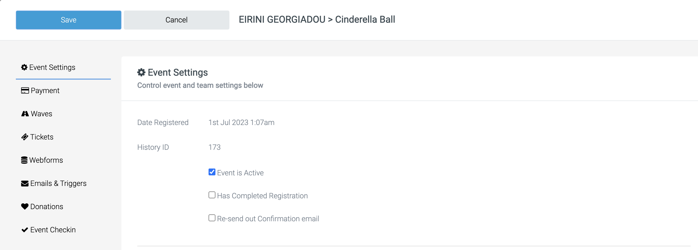Click the gear icon in the Event Settings heading
The height and width of the screenshot is (250, 698).
142,72
